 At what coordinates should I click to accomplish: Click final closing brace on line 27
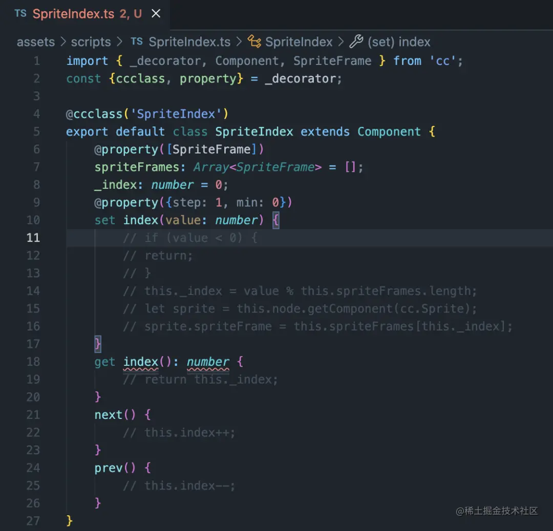coord(70,521)
